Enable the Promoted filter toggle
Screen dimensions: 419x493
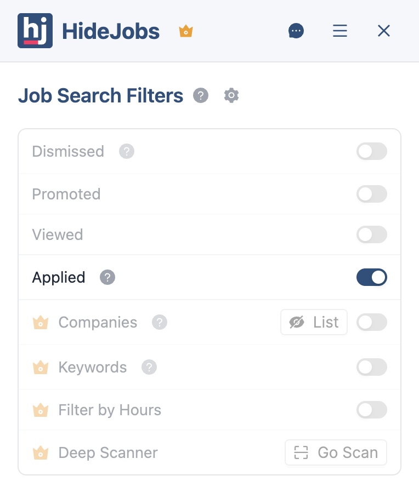tap(372, 194)
